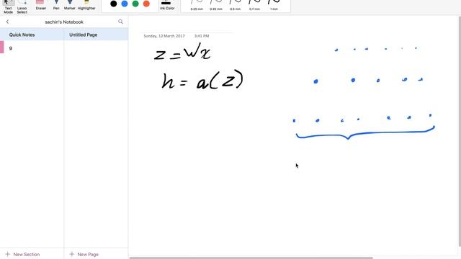Image resolution: width=461 pixels, height=259 pixels.
Task: Select the Text Mode tool
Action: (8, 6)
